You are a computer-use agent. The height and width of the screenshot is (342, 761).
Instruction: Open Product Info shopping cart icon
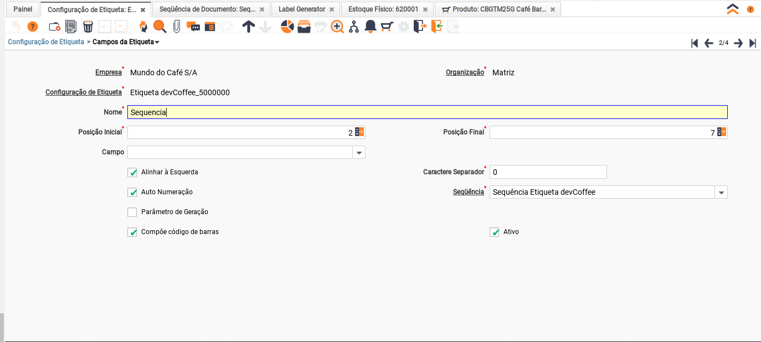387,27
